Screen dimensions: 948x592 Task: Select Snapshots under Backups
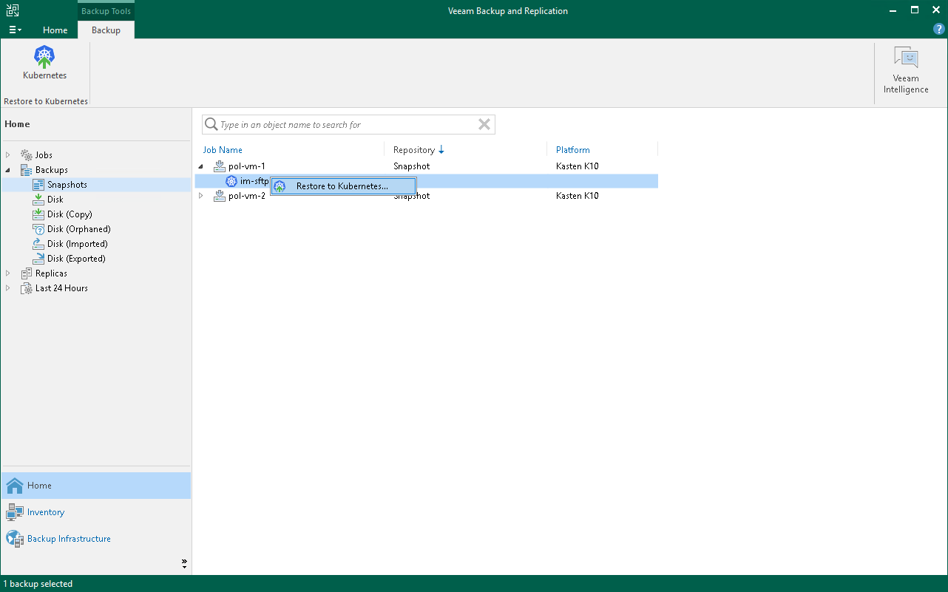67,185
